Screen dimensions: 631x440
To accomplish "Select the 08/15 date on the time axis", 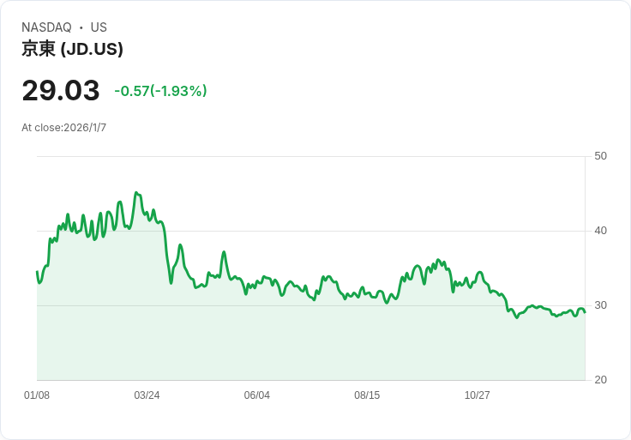I will click(x=367, y=395).
